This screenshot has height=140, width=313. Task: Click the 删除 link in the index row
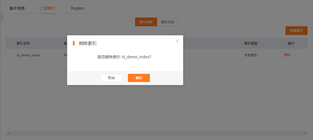[287, 55]
